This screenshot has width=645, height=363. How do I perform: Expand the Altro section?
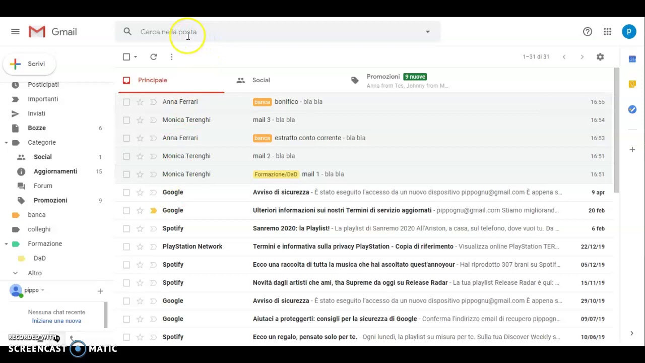pos(15,273)
